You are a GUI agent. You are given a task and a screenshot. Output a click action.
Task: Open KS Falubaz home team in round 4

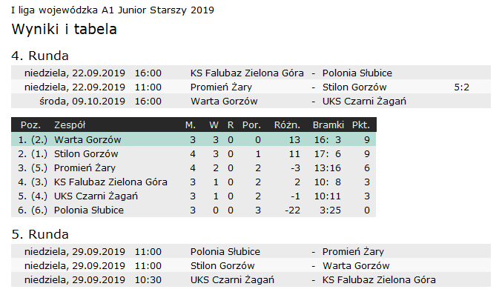coord(247,73)
